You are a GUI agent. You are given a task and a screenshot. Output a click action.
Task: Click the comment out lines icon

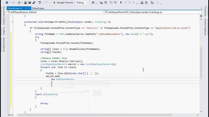click(x=101, y=3)
